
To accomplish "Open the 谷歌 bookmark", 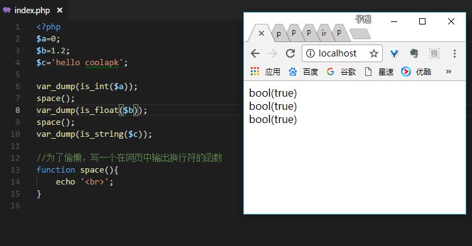I will click(341, 72).
